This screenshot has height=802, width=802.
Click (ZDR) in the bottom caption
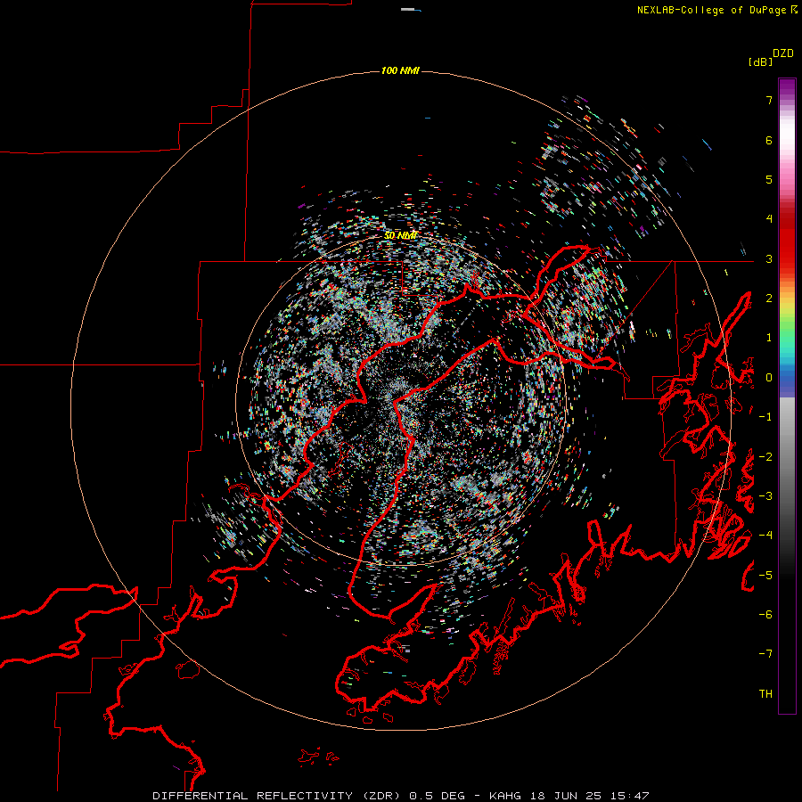[382, 796]
